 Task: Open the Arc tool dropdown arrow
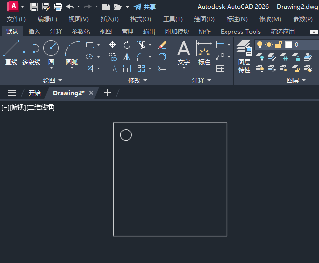pos(72,68)
